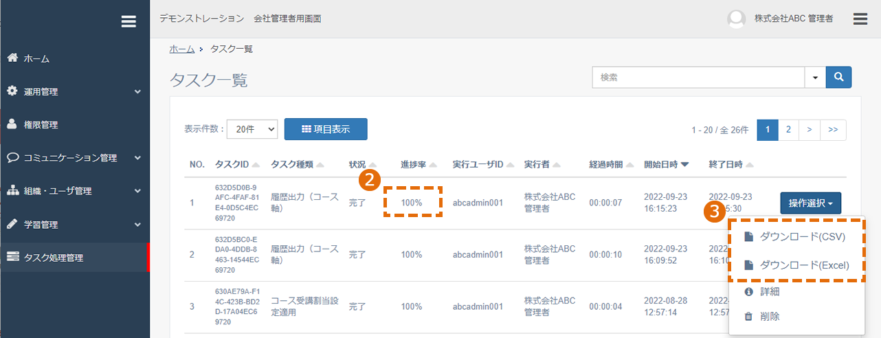Viewport: 881px width, 338px height.
Task: Expand the 運用管理 sidebar section
Action: (x=74, y=91)
